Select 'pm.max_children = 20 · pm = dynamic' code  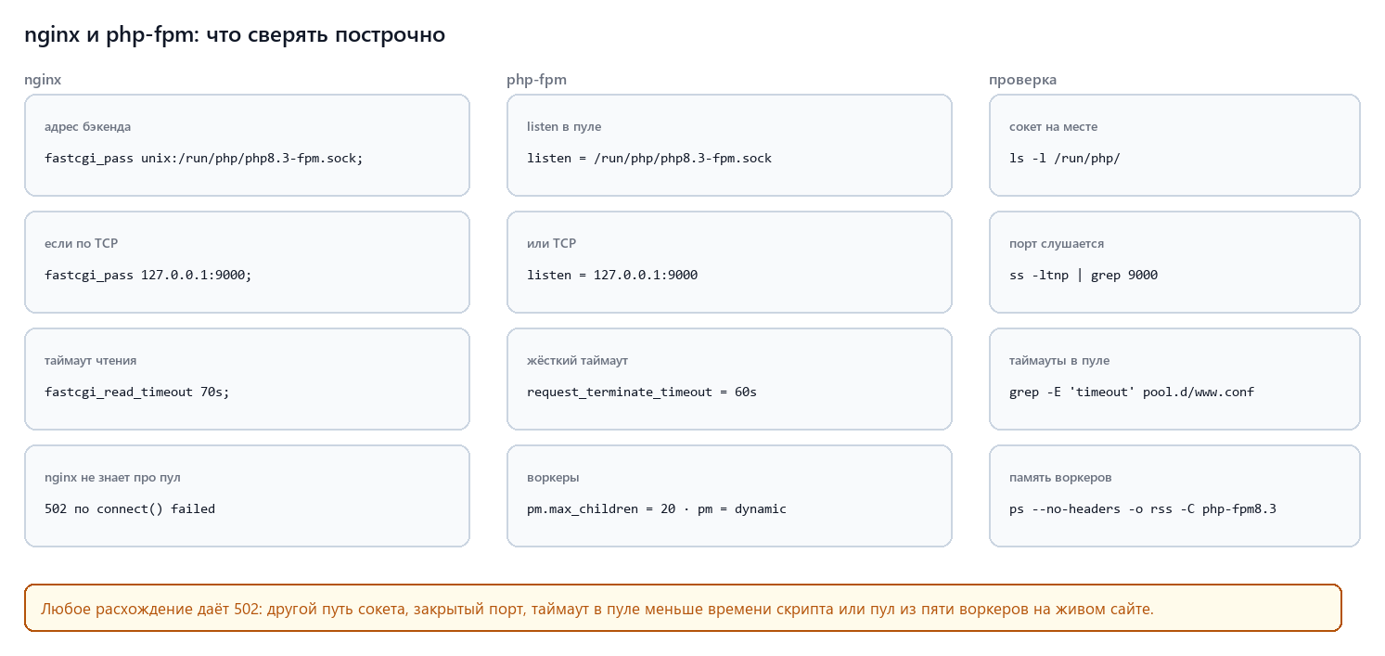point(657,509)
